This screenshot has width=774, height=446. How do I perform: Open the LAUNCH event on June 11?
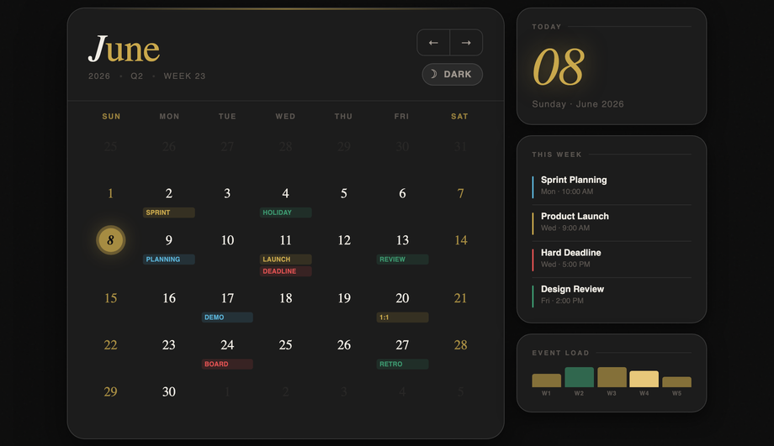[x=285, y=260]
